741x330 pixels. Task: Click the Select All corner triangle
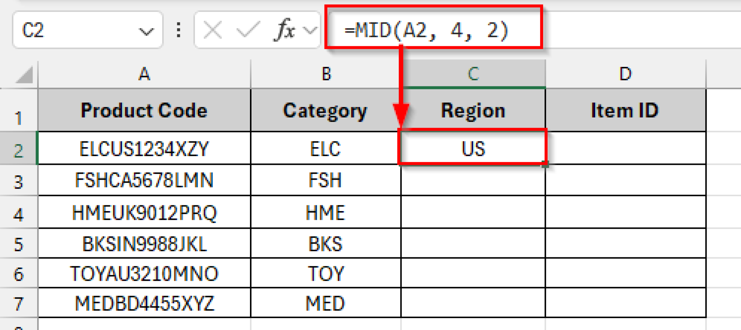tap(25, 75)
